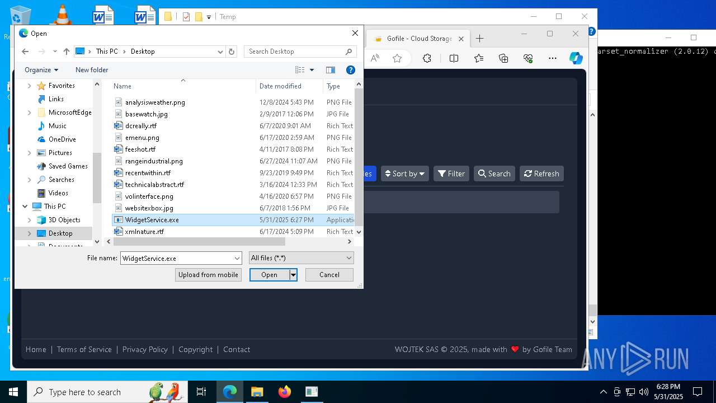Select OneDrive in the navigation tree
The height and width of the screenshot is (403, 716).
(x=62, y=139)
